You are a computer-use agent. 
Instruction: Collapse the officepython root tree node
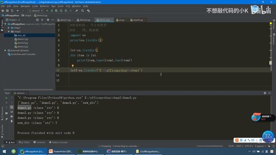point(6,24)
